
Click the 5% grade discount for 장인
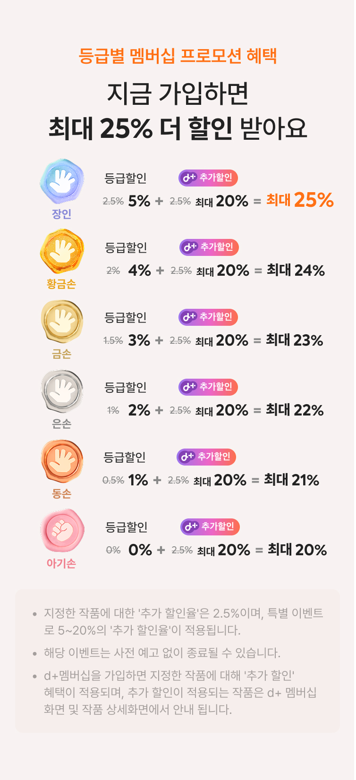(139, 201)
